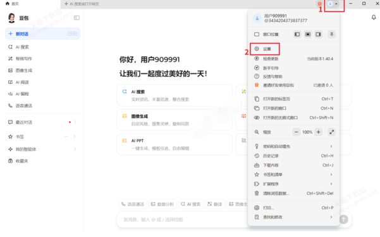
Task: Open 反馈与帮助 menu entry
Action: click(294, 77)
